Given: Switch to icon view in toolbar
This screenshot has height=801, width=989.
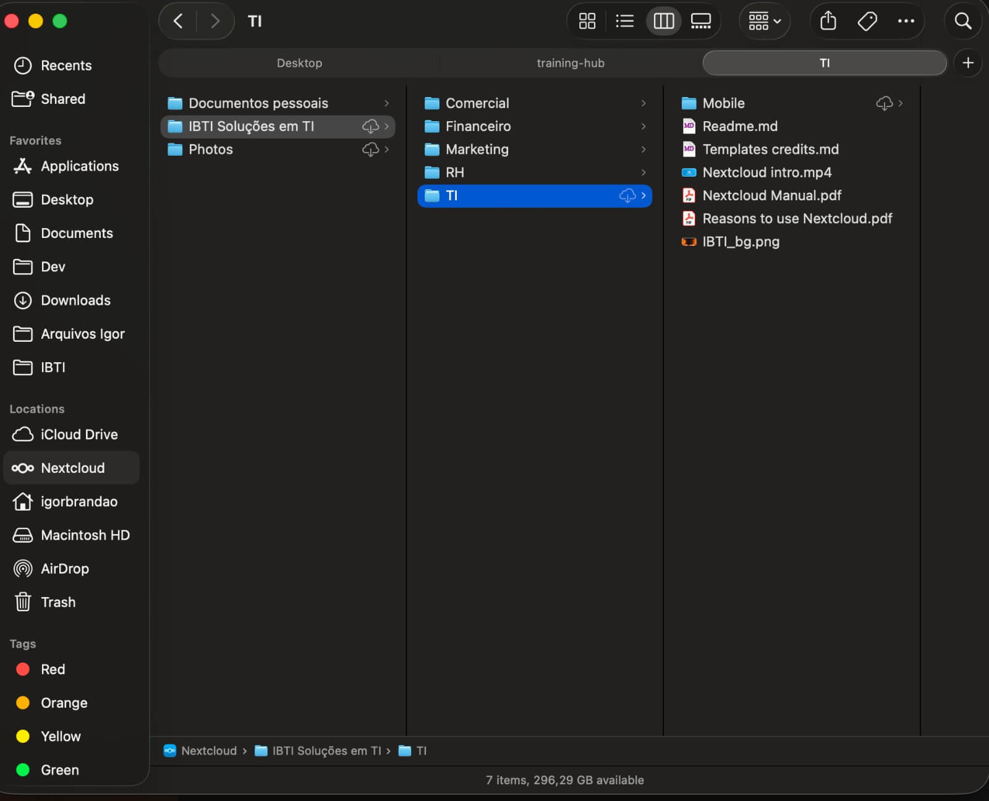Looking at the screenshot, I should click(587, 21).
